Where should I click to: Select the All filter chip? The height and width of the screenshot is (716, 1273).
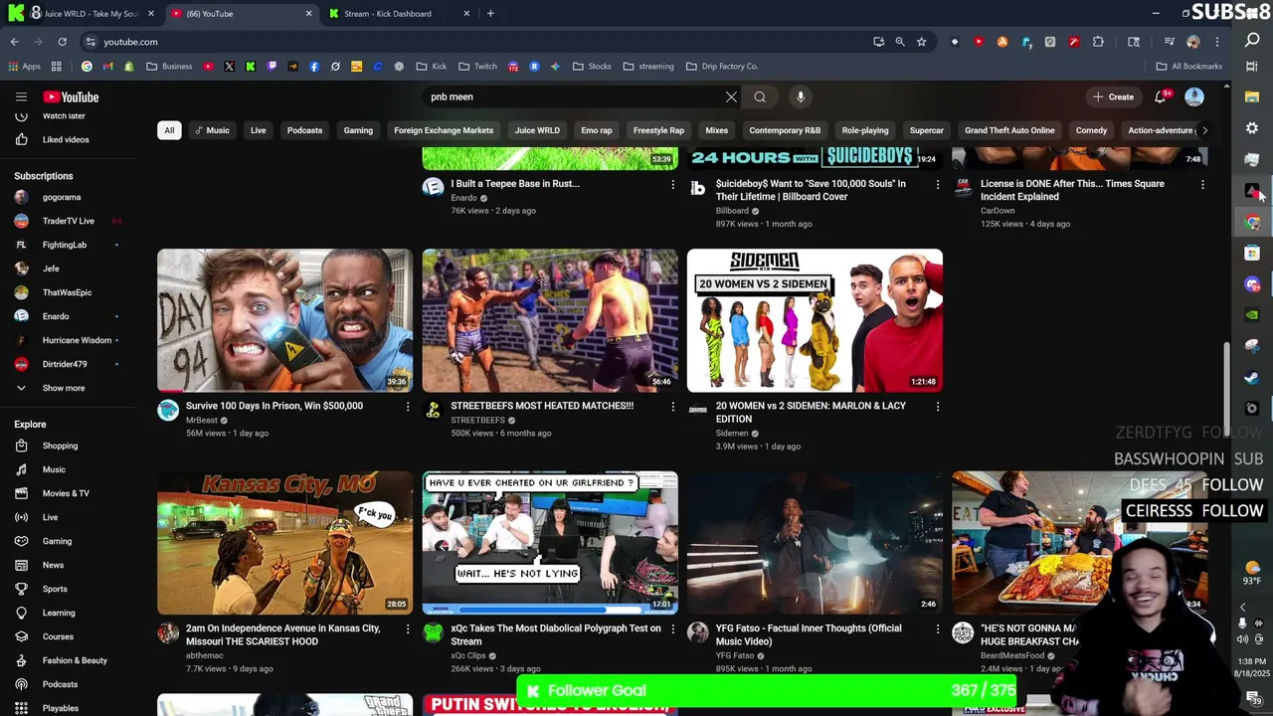(169, 130)
